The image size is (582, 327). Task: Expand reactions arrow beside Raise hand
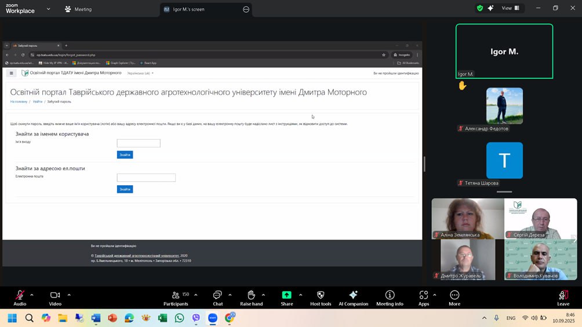click(263, 295)
